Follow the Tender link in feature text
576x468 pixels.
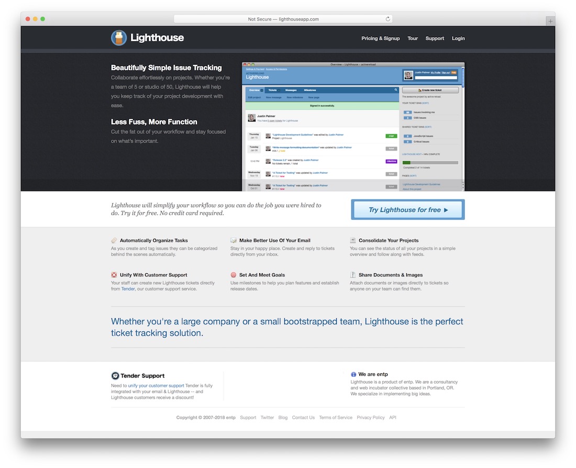[x=128, y=289]
